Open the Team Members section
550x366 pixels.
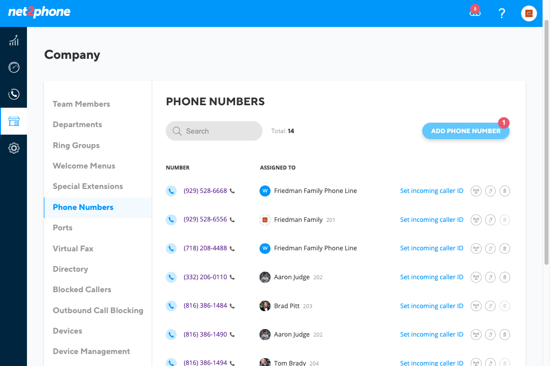[81, 104]
